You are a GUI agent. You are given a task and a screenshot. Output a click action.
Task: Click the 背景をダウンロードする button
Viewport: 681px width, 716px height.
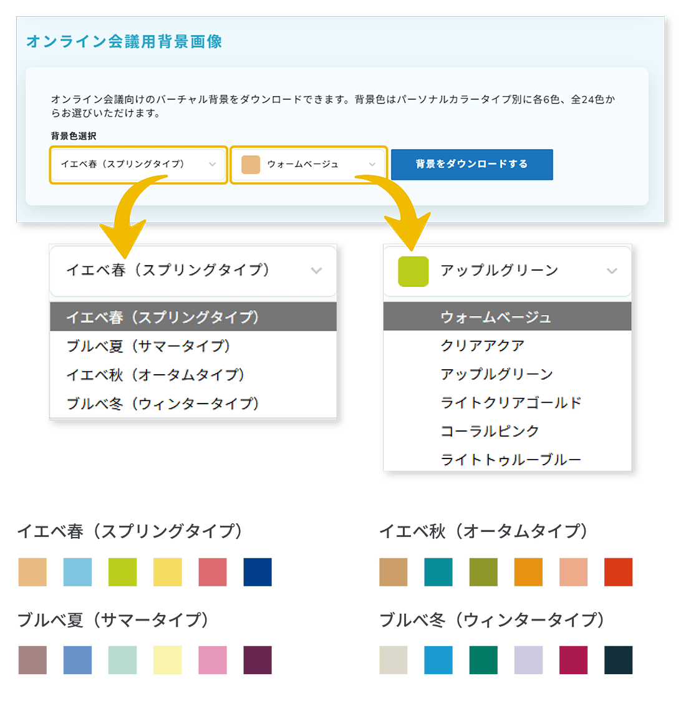click(471, 164)
